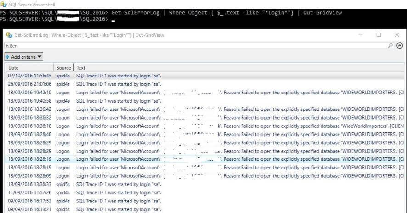Select the row dated 09/09/2016 16:17:53
The height and width of the screenshot is (213, 407).
(205, 201)
